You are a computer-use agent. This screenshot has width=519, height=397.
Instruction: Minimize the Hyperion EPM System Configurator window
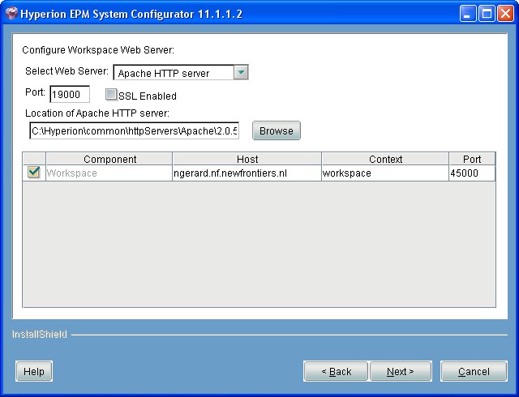click(468, 14)
